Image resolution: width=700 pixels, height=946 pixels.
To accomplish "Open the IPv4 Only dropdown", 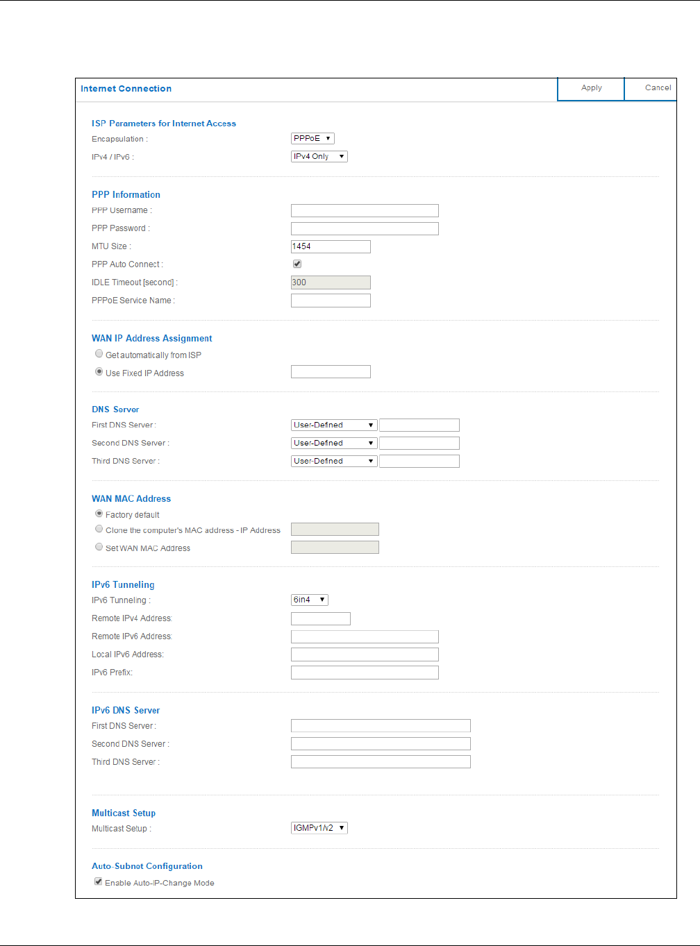I will point(319,157).
